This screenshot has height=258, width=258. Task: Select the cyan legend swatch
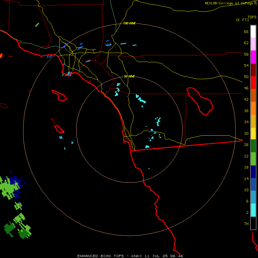pos(253,210)
